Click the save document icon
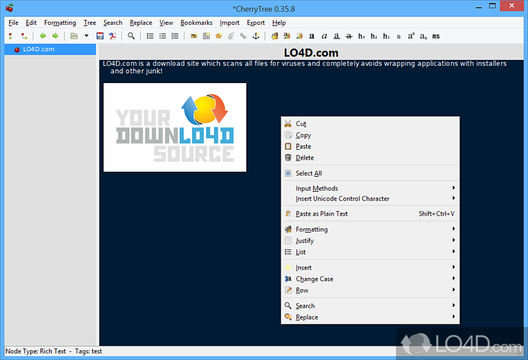 (100, 36)
